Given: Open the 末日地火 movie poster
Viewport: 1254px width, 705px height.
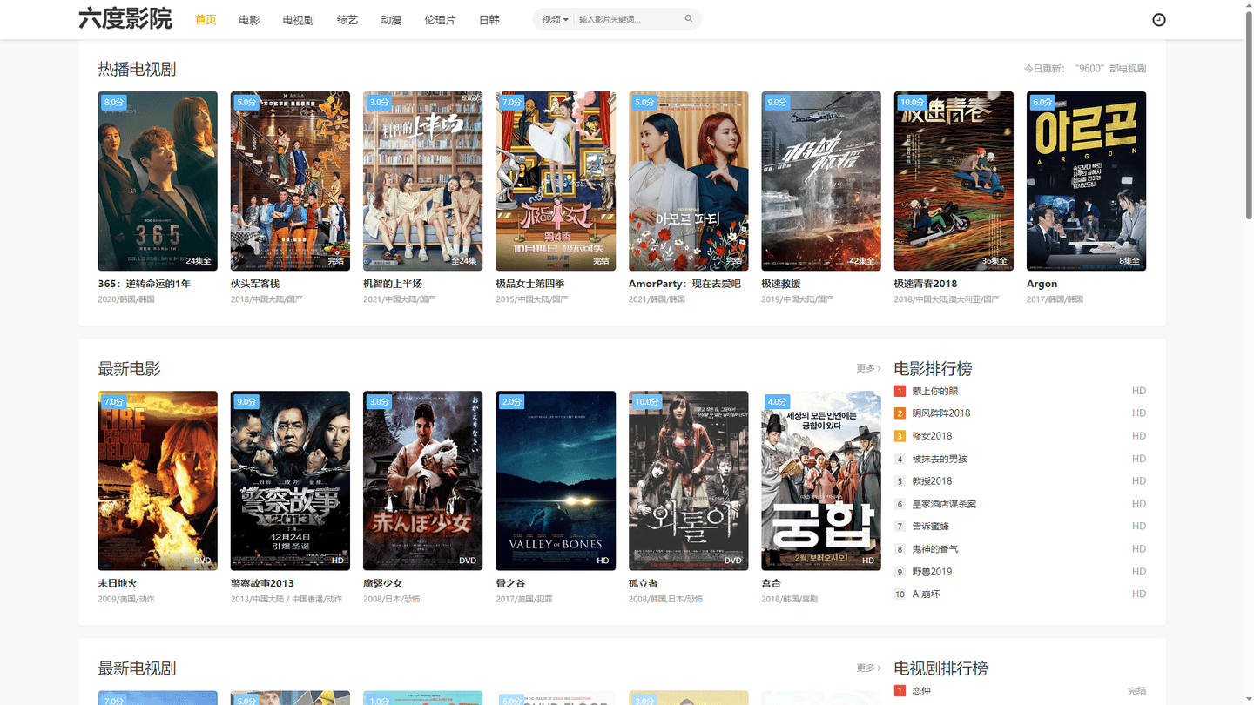Looking at the screenshot, I should click(158, 480).
